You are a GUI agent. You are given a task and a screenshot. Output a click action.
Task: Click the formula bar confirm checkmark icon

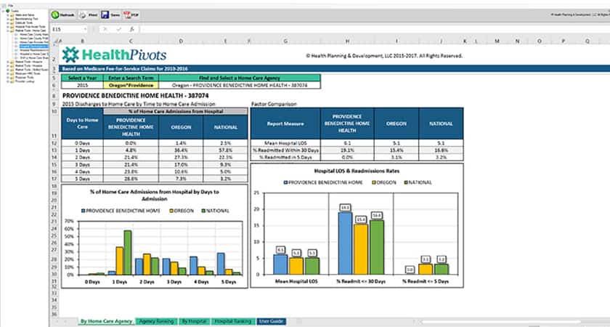tap(118, 29)
